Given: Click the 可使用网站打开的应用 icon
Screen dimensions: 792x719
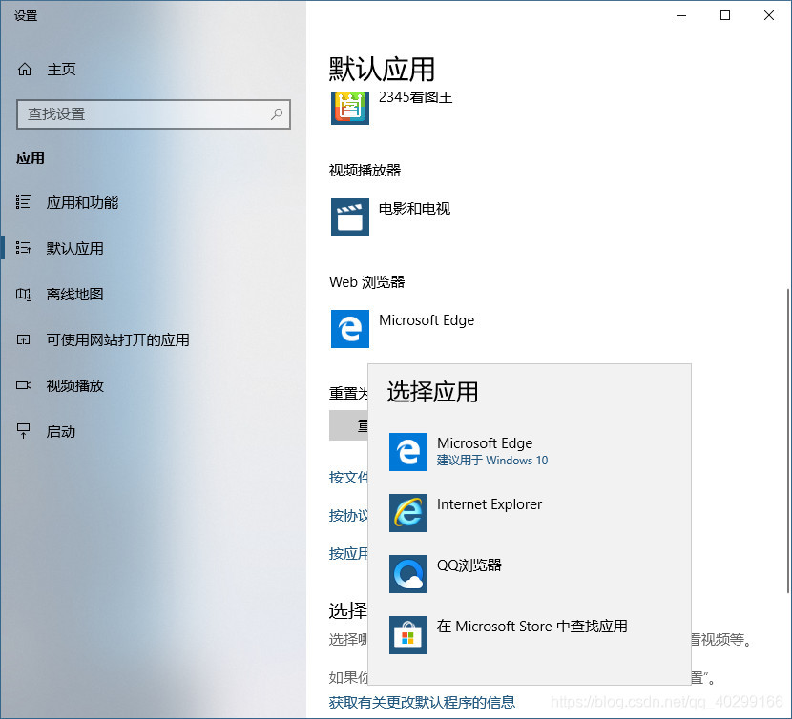Looking at the screenshot, I should pos(23,339).
